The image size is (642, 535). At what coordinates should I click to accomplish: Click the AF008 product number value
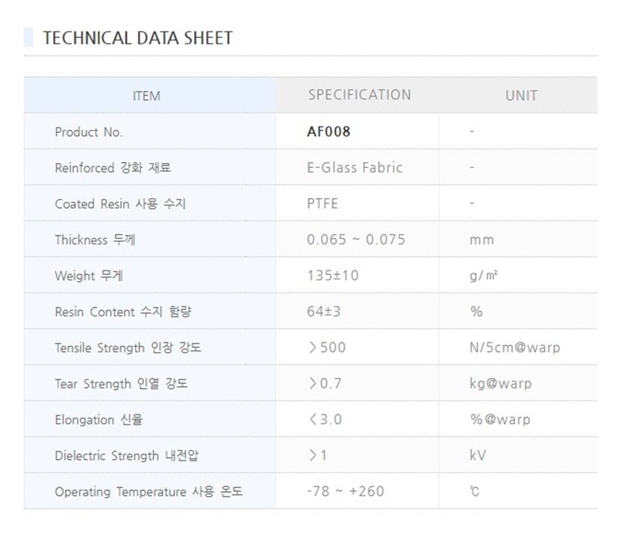point(328,132)
